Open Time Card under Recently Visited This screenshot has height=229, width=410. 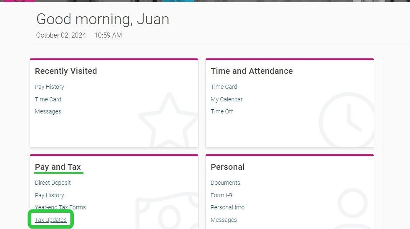(x=48, y=99)
